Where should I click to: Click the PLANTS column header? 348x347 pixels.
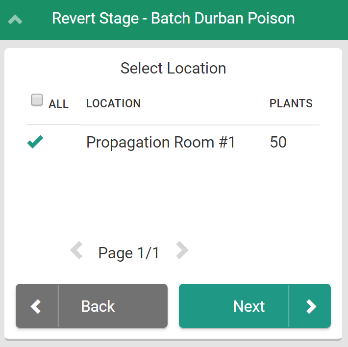[x=291, y=103]
